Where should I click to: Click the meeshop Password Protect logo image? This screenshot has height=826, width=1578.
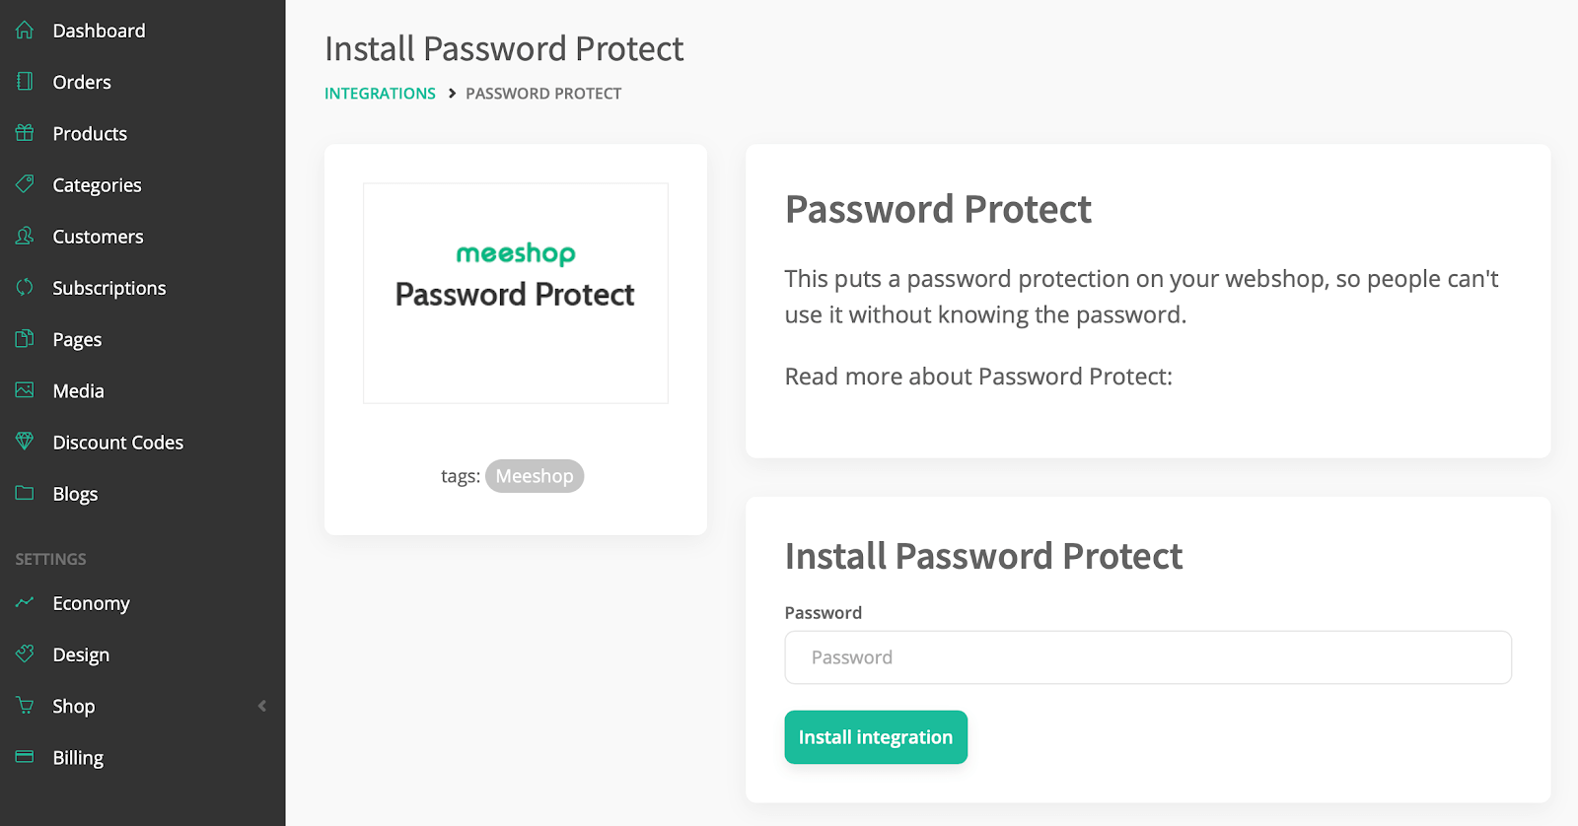tap(516, 293)
